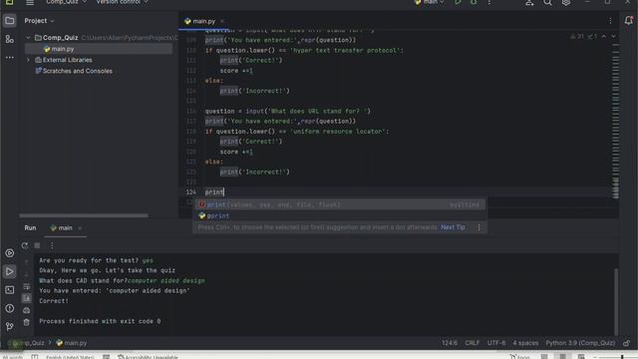Change CRLF line separator
The height and width of the screenshot is (359, 638).
pos(472,343)
